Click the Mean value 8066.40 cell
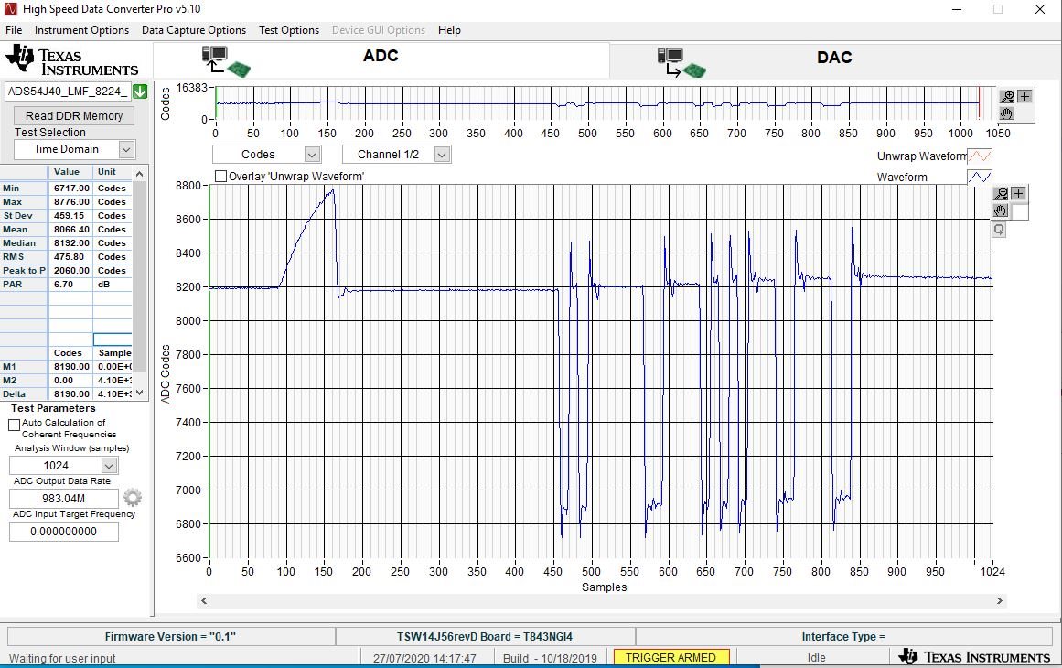The height and width of the screenshot is (668, 1062). (70, 230)
